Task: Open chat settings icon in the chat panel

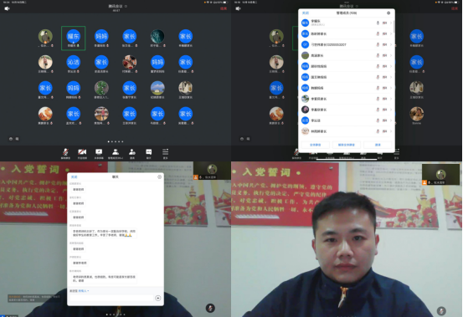Action: [159, 177]
